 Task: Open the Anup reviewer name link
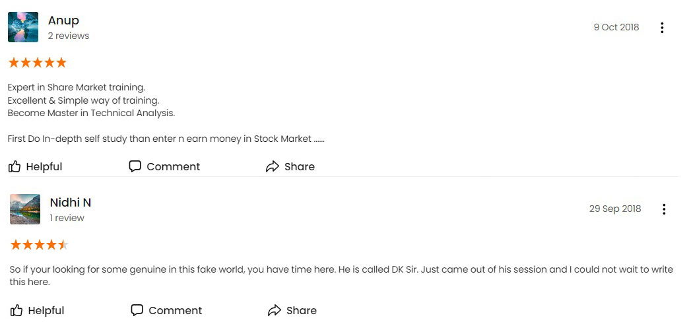(x=64, y=20)
